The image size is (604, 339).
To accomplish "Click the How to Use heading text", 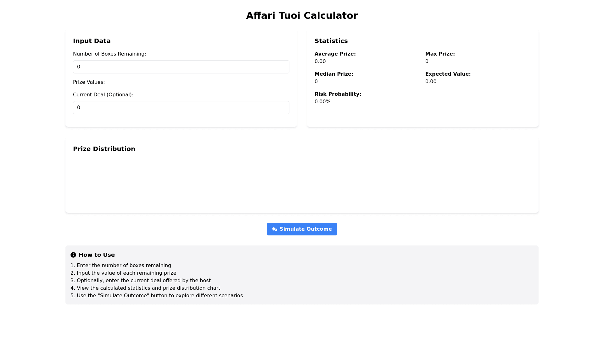I will tap(97, 255).
